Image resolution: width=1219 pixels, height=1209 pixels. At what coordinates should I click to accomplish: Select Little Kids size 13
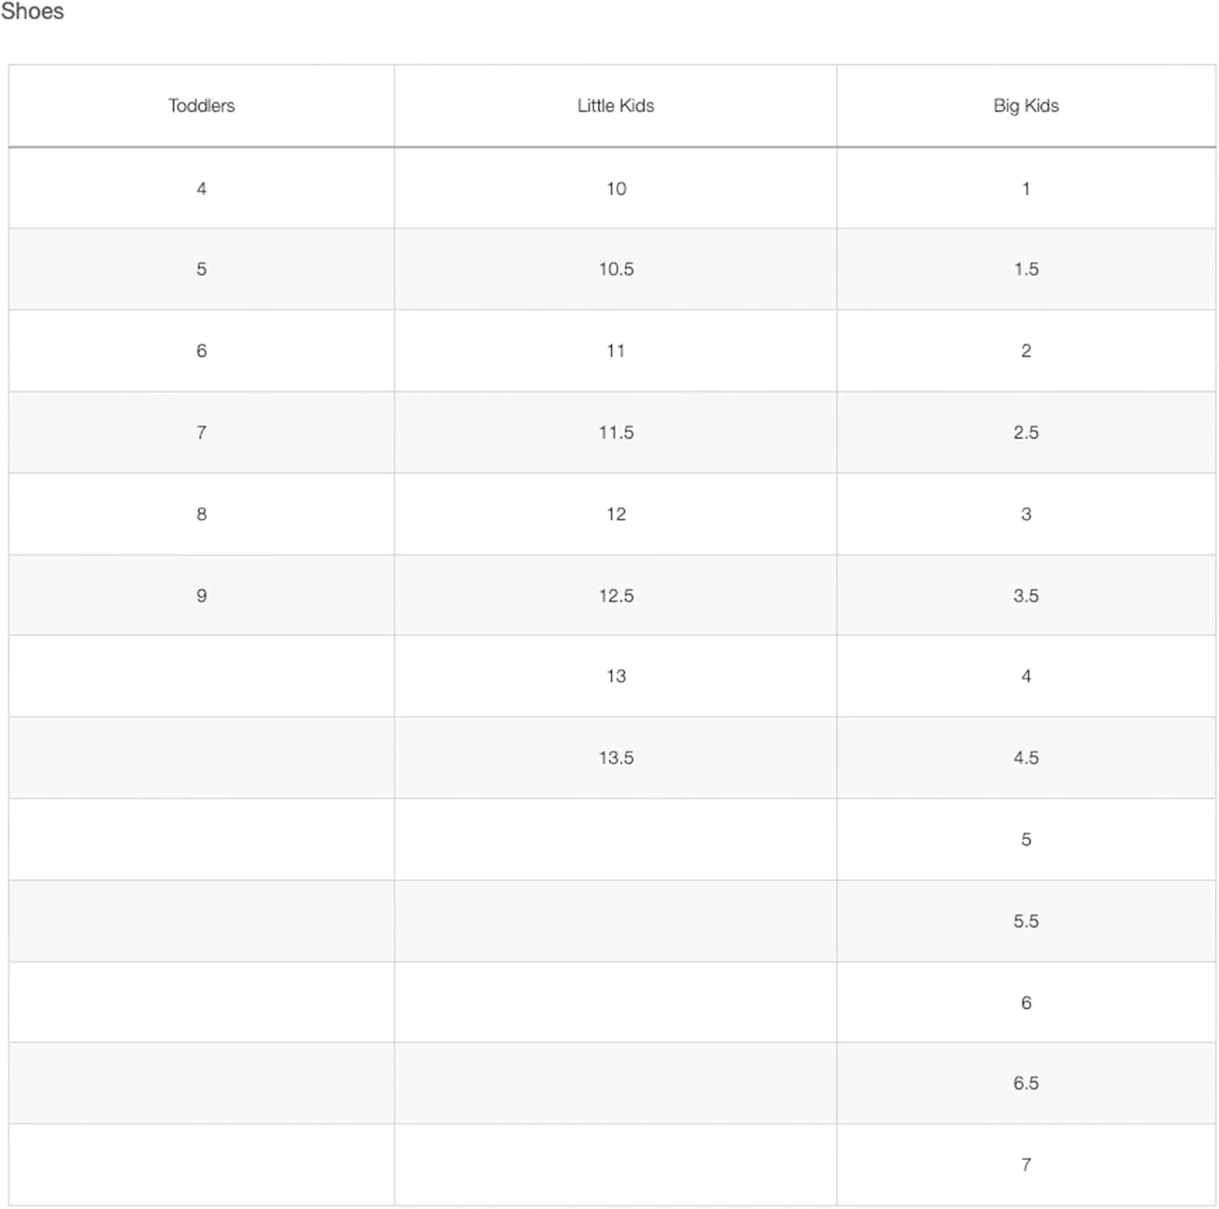point(616,676)
